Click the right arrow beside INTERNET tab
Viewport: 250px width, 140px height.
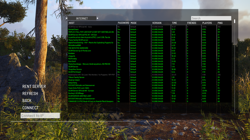pos(97,18)
